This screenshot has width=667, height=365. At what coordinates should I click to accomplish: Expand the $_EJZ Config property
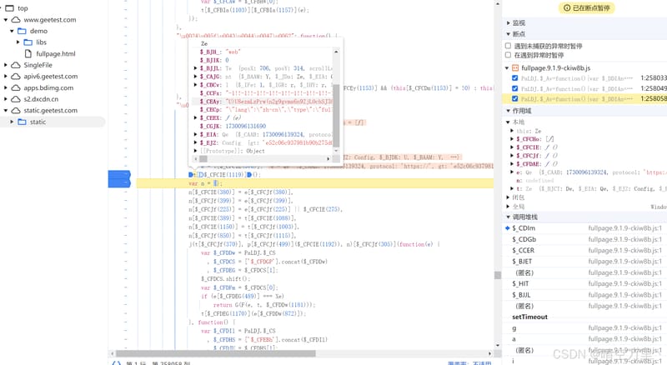(195, 142)
